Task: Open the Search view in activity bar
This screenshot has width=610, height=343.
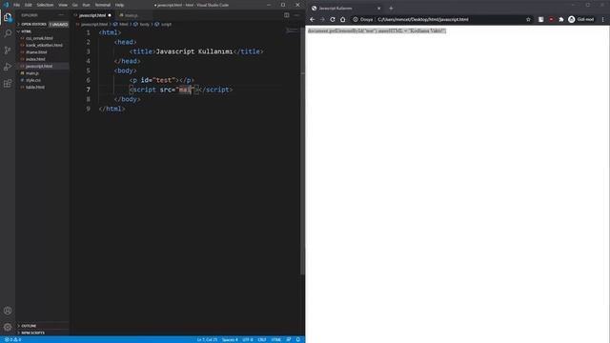Action: pos(8,33)
